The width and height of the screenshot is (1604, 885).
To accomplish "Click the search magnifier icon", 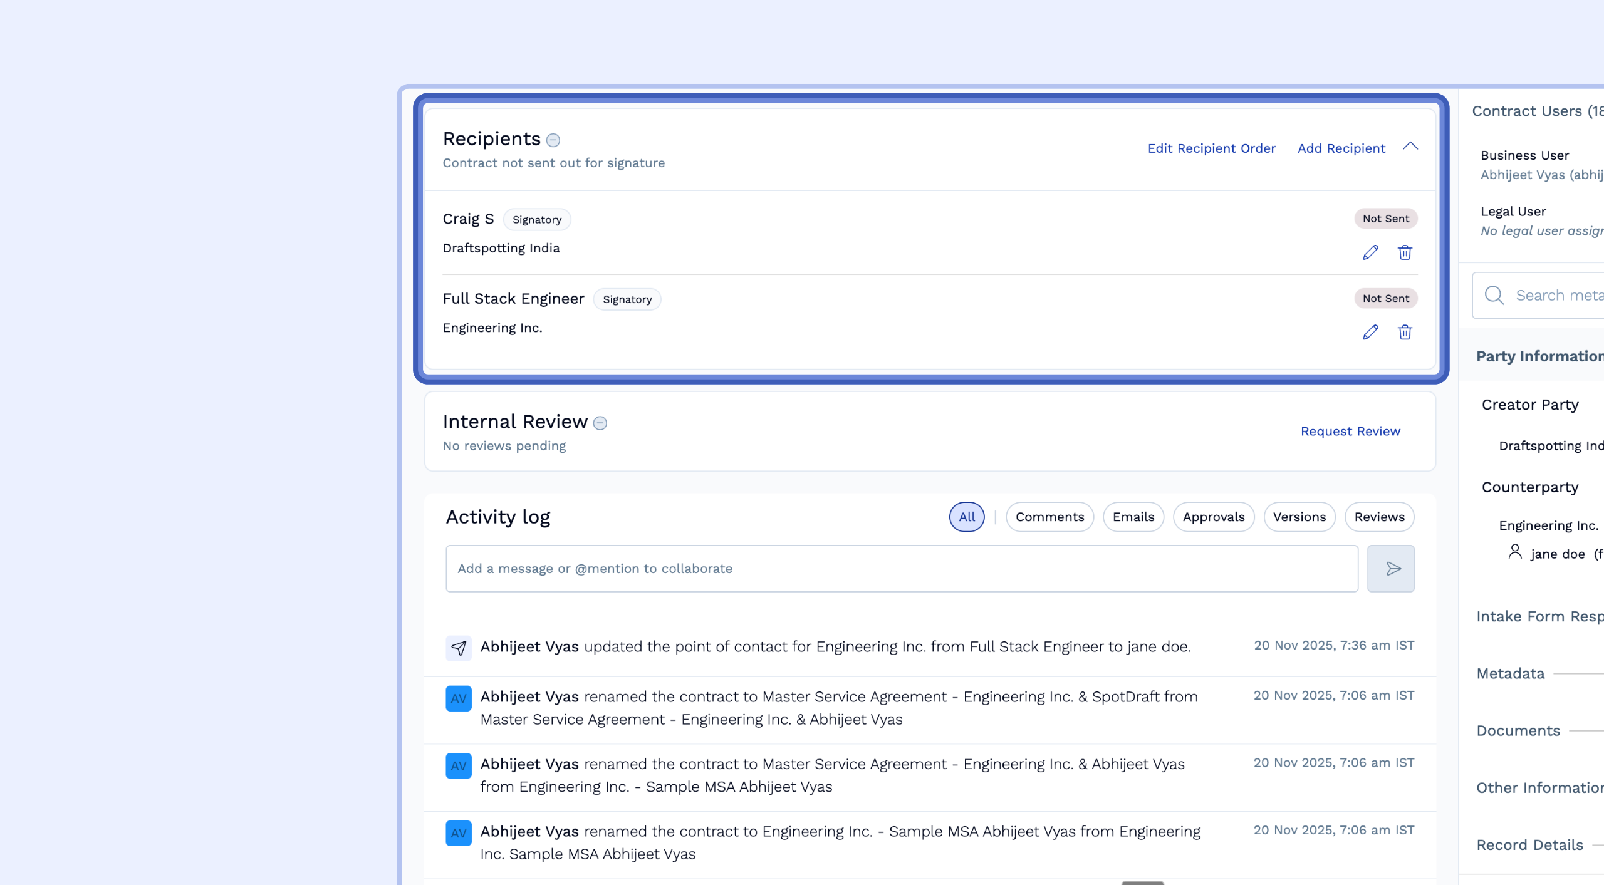I will pos(1494,296).
